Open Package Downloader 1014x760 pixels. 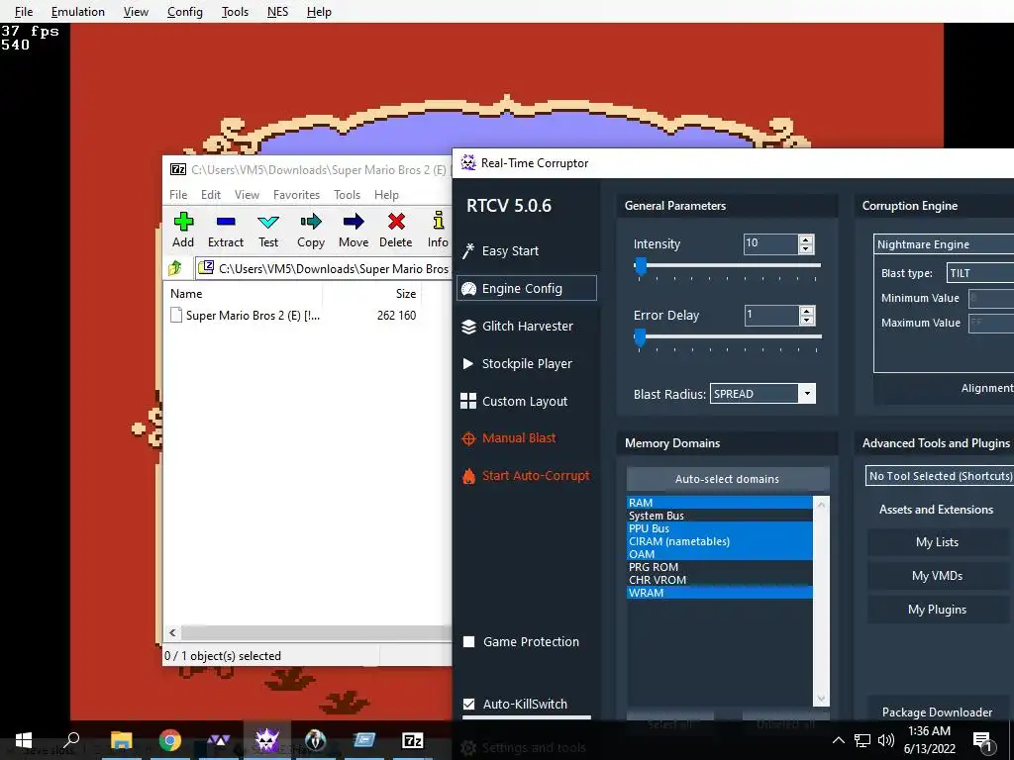(x=937, y=712)
